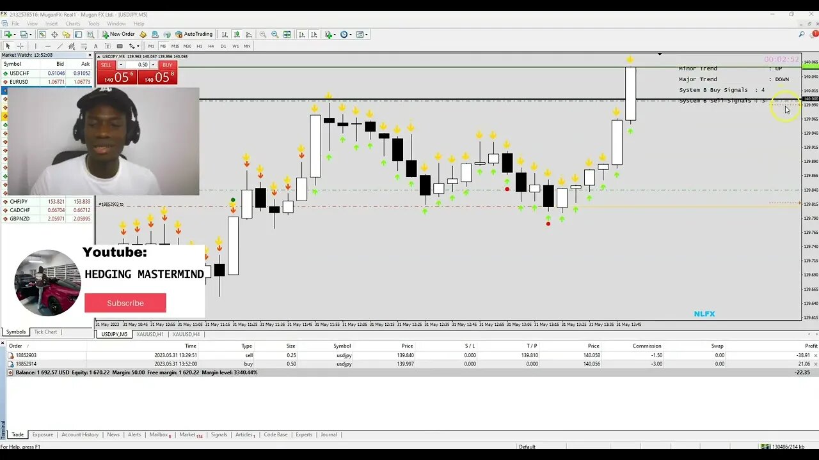The width and height of the screenshot is (819, 460).
Task: Select the Cursor arrow tool
Action: pos(8,46)
